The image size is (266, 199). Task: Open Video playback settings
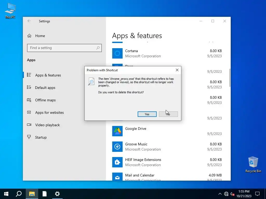48,125
